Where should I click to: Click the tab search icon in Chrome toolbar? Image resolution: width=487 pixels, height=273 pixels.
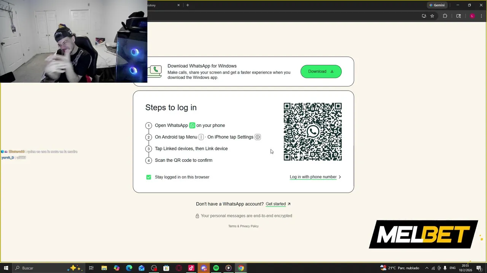458,16
